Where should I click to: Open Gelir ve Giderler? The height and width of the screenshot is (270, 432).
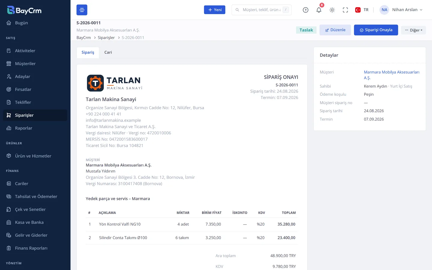point(35,235)
